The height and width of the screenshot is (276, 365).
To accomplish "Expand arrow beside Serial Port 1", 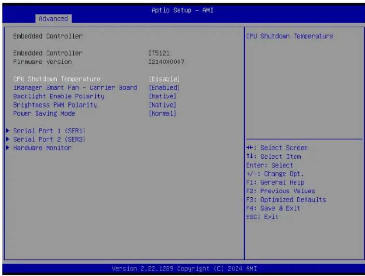I will point(8,131).
